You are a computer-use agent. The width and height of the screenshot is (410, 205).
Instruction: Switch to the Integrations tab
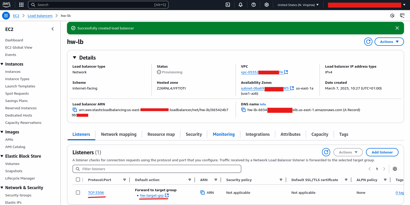[258, 134]
